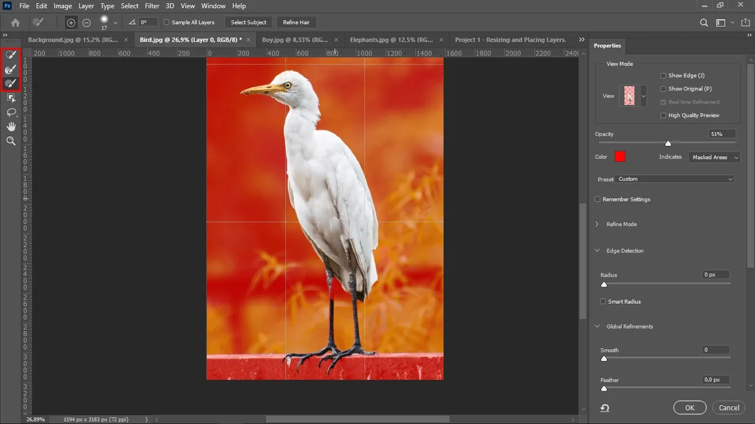755x424 pixels.
Task: Enable Show Edge (J) checkbox
Action: click(663, 75)
